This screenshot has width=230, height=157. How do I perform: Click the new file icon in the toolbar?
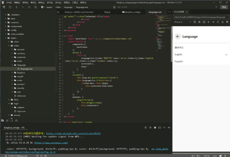click(4, 7)
